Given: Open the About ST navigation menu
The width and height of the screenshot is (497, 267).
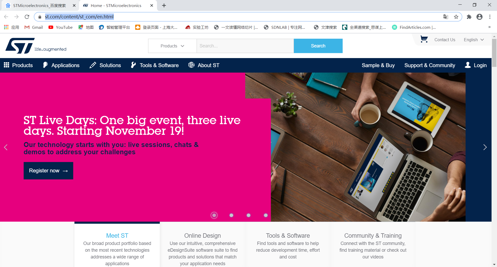Looking at the screenshot, I should pos(204,65).
